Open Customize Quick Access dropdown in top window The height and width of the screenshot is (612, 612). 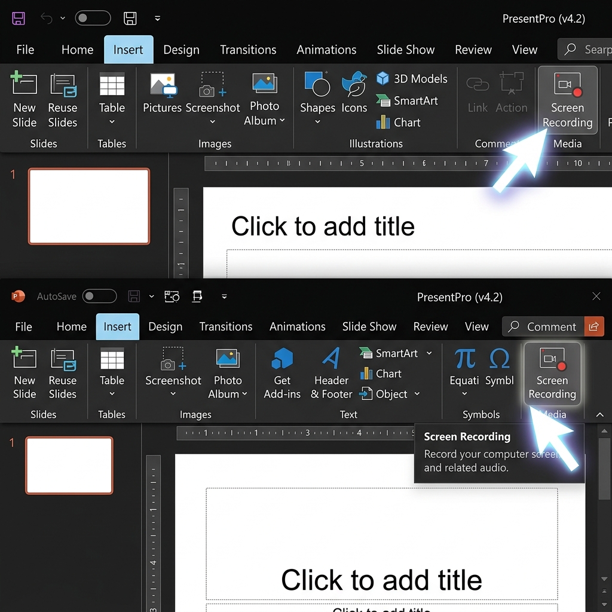tap(157, 19)
